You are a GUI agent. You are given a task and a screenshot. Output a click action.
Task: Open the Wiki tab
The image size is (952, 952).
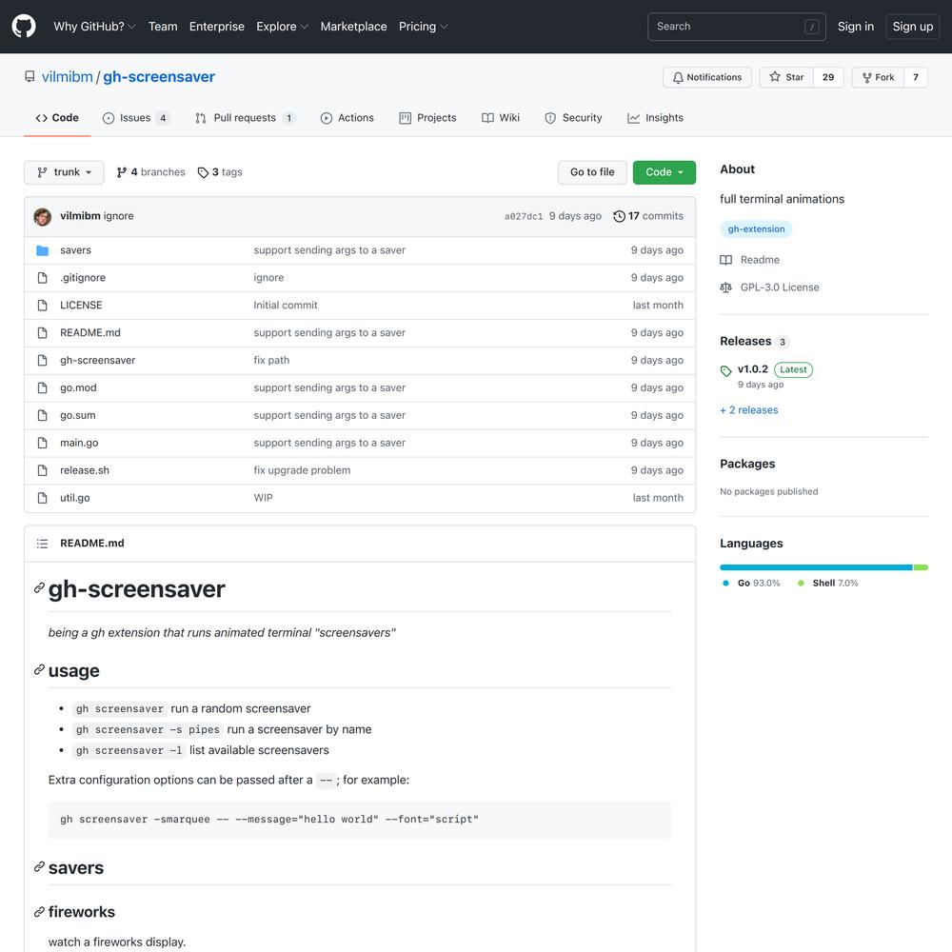click(501, 118)
